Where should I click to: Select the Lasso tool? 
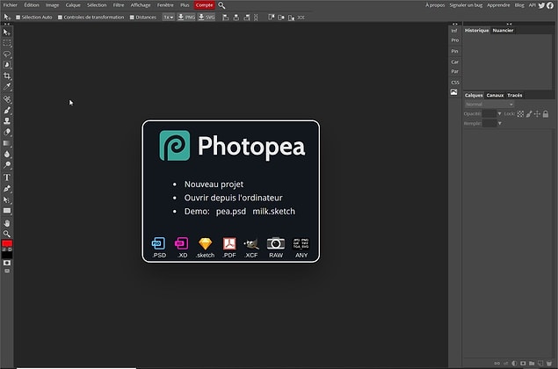click(x=7, y=54)
